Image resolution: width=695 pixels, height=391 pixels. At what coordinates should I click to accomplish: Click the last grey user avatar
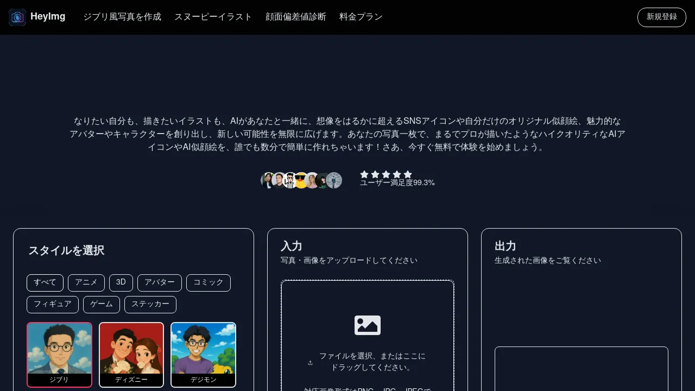(334, 180)
